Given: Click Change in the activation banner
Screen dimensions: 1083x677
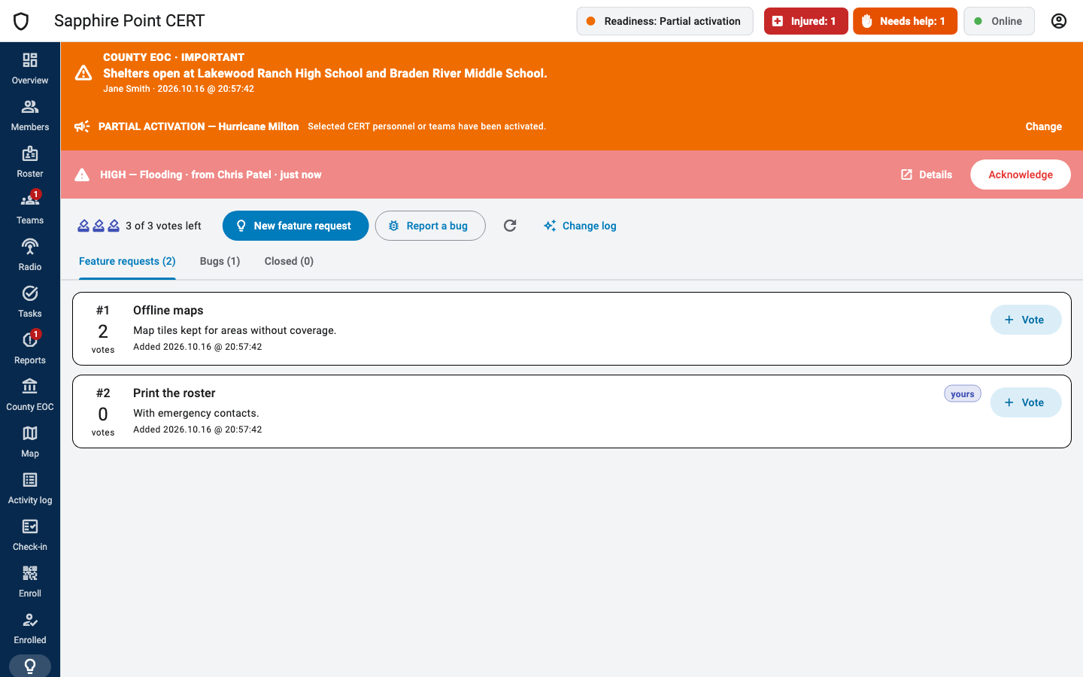Looking at the screenshot, I should [x=1044, y=126].
